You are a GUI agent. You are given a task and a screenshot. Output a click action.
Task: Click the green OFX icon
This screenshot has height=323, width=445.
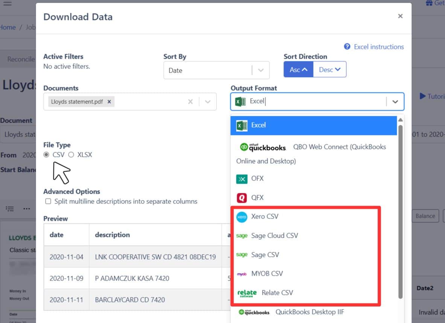click(x=242, y=179)
